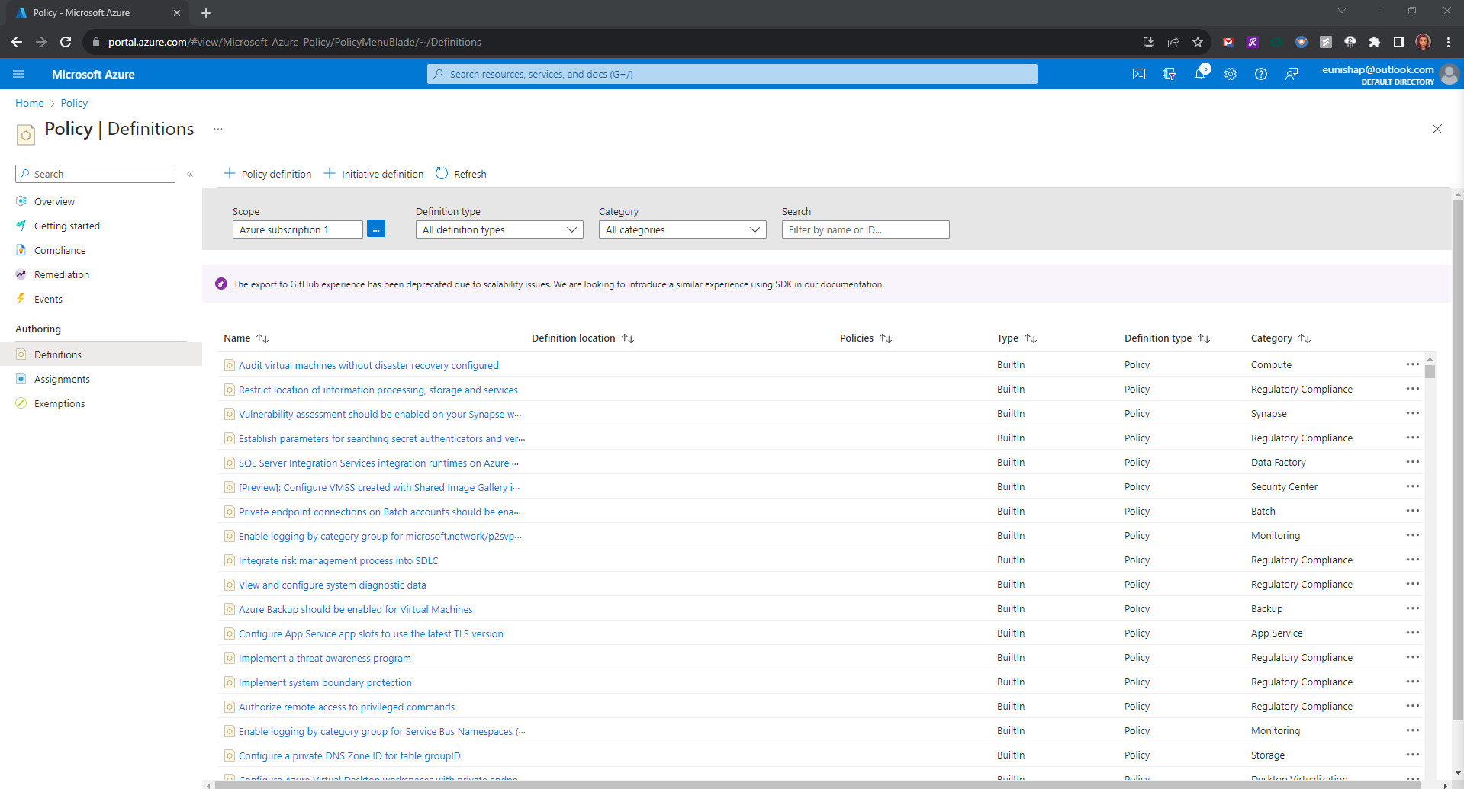Add a new Policy definition

[268, 174]
